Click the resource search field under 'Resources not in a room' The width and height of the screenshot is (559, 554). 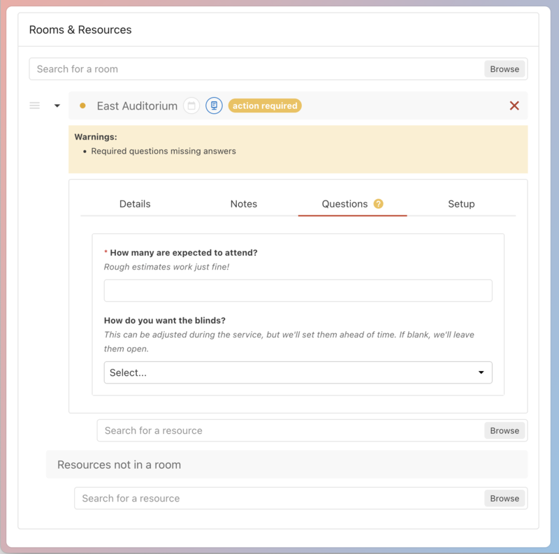(279, 498)
